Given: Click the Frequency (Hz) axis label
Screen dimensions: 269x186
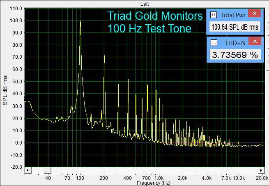Looking at the screenshot, I should [154, 183].
